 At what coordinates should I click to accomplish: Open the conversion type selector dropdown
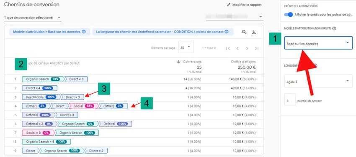(33, 17)
